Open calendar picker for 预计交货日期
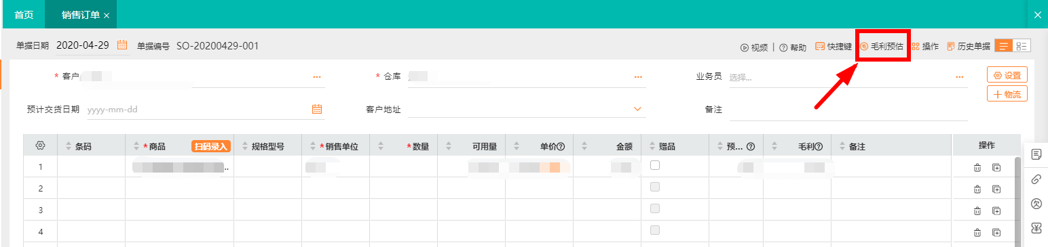The image size is (1048, 247). click(x=317, y=109)
